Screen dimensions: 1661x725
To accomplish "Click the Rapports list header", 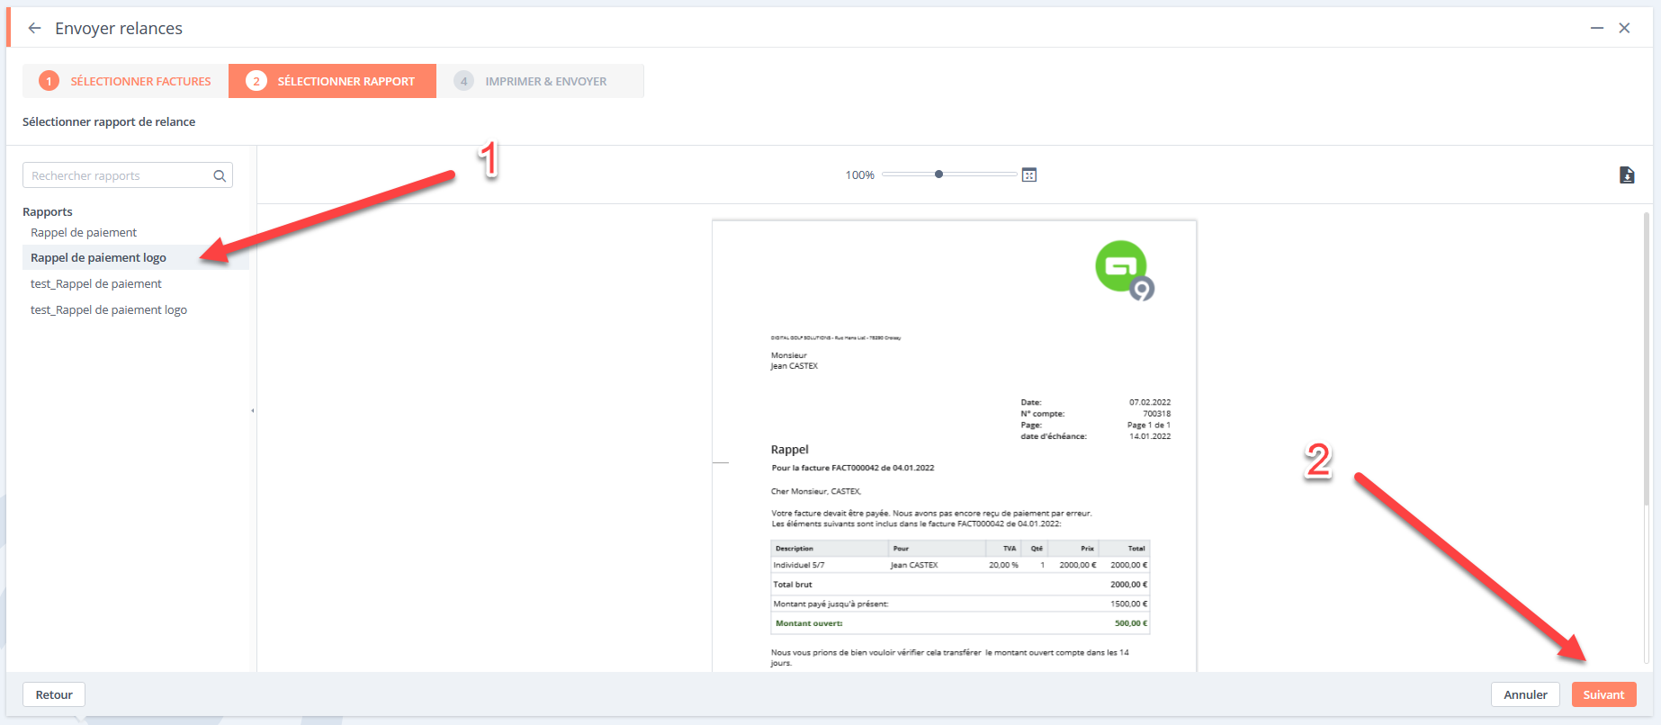I will (x=48, y=211).
